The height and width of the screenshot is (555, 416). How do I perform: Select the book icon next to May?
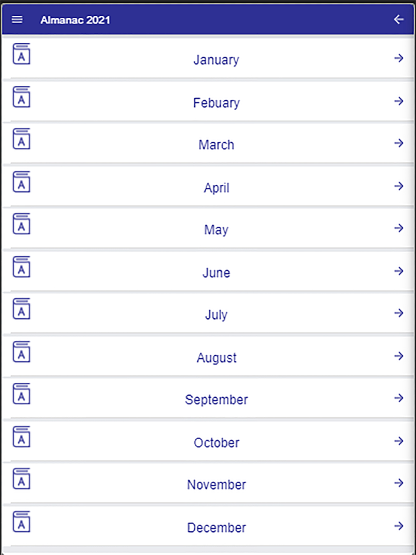pyautogui.click(x=21, y=223)
